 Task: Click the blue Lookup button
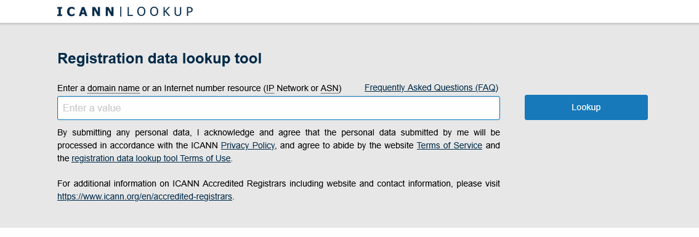pos(586,107)
